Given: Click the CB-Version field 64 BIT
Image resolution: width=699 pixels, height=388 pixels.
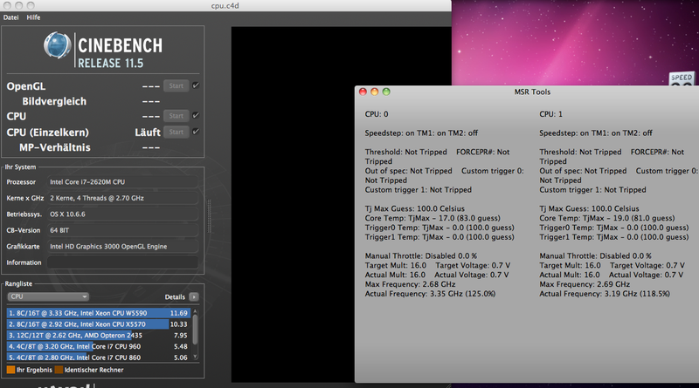Looking at the screenshot, I should click(122, 230).
